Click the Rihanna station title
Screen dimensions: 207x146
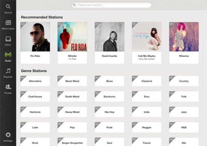[x=184, y=56]
